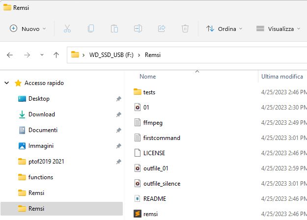Viewport: 307px width, 220px height.
Task: Select the ffmpeg text file
Action: tap(153, 123)
